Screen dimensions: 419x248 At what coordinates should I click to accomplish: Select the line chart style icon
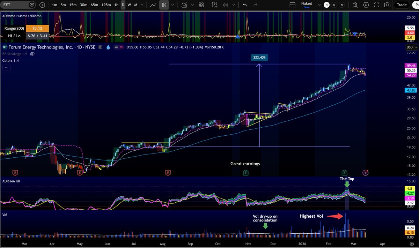(x=153, y=5)
